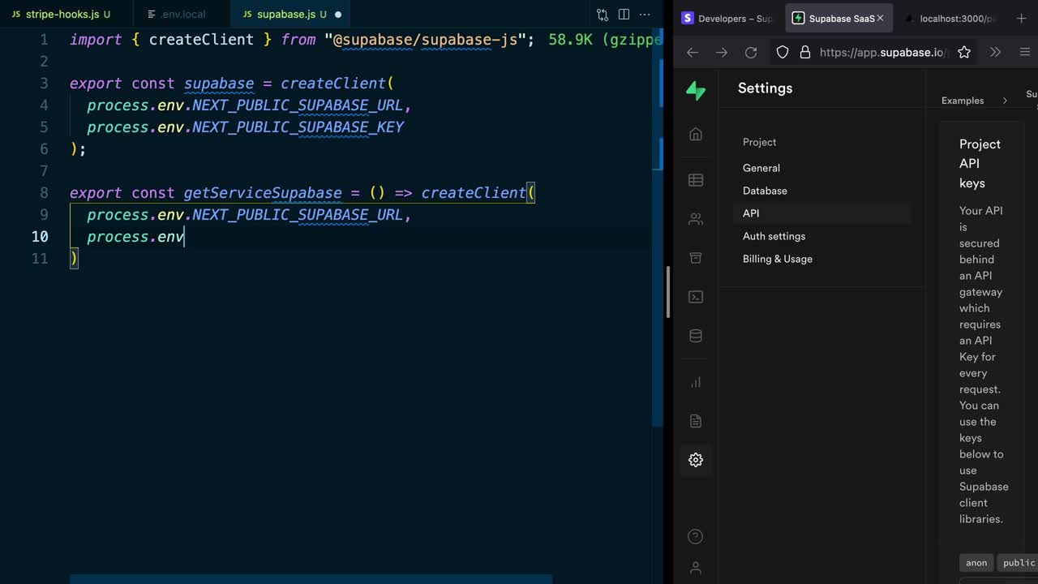Click the browser reload button
The height and width of the screenshot is (584, 1038).
click(x=751, y=52)
